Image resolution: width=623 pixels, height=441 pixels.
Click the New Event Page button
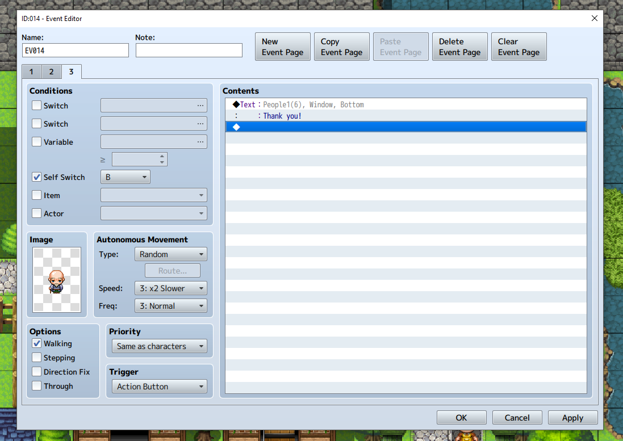click(x=282, y=47)
